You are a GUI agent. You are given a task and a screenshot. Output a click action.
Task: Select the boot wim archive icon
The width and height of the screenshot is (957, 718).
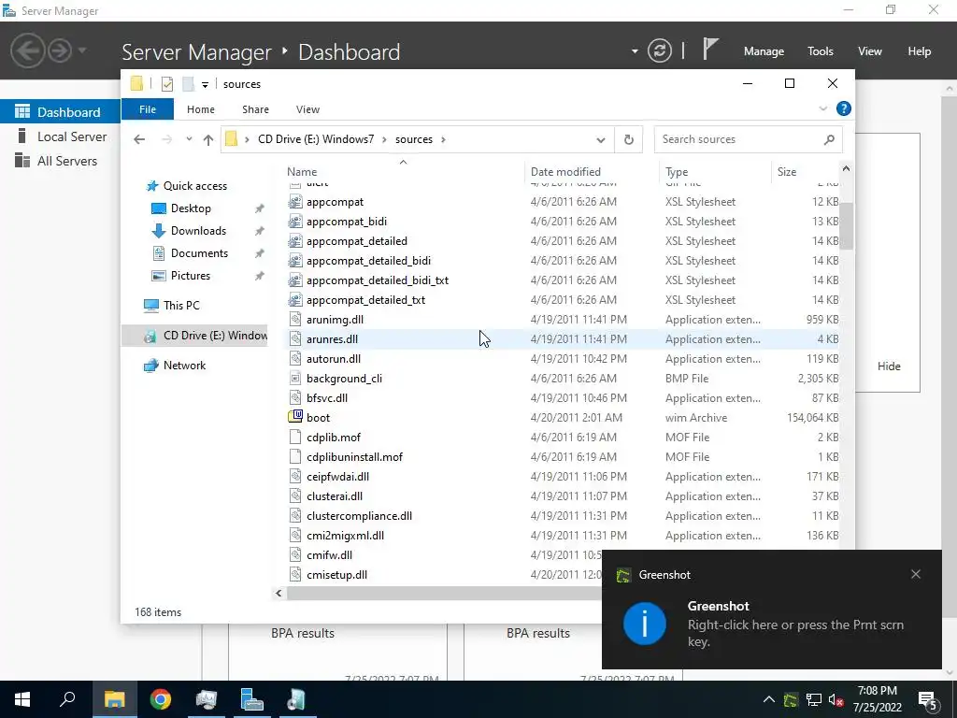pyautogui.click(x=295, y=417)
